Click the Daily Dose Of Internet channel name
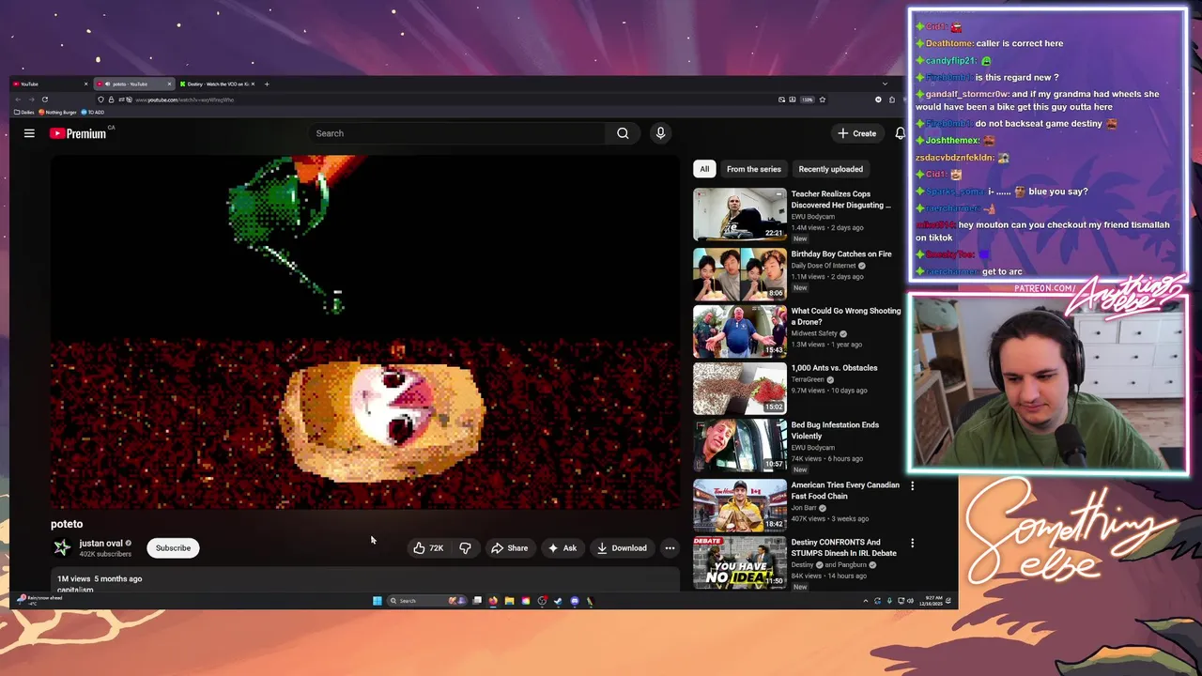The height and width of the screenshot is (676, 1202). click(824, 266)
